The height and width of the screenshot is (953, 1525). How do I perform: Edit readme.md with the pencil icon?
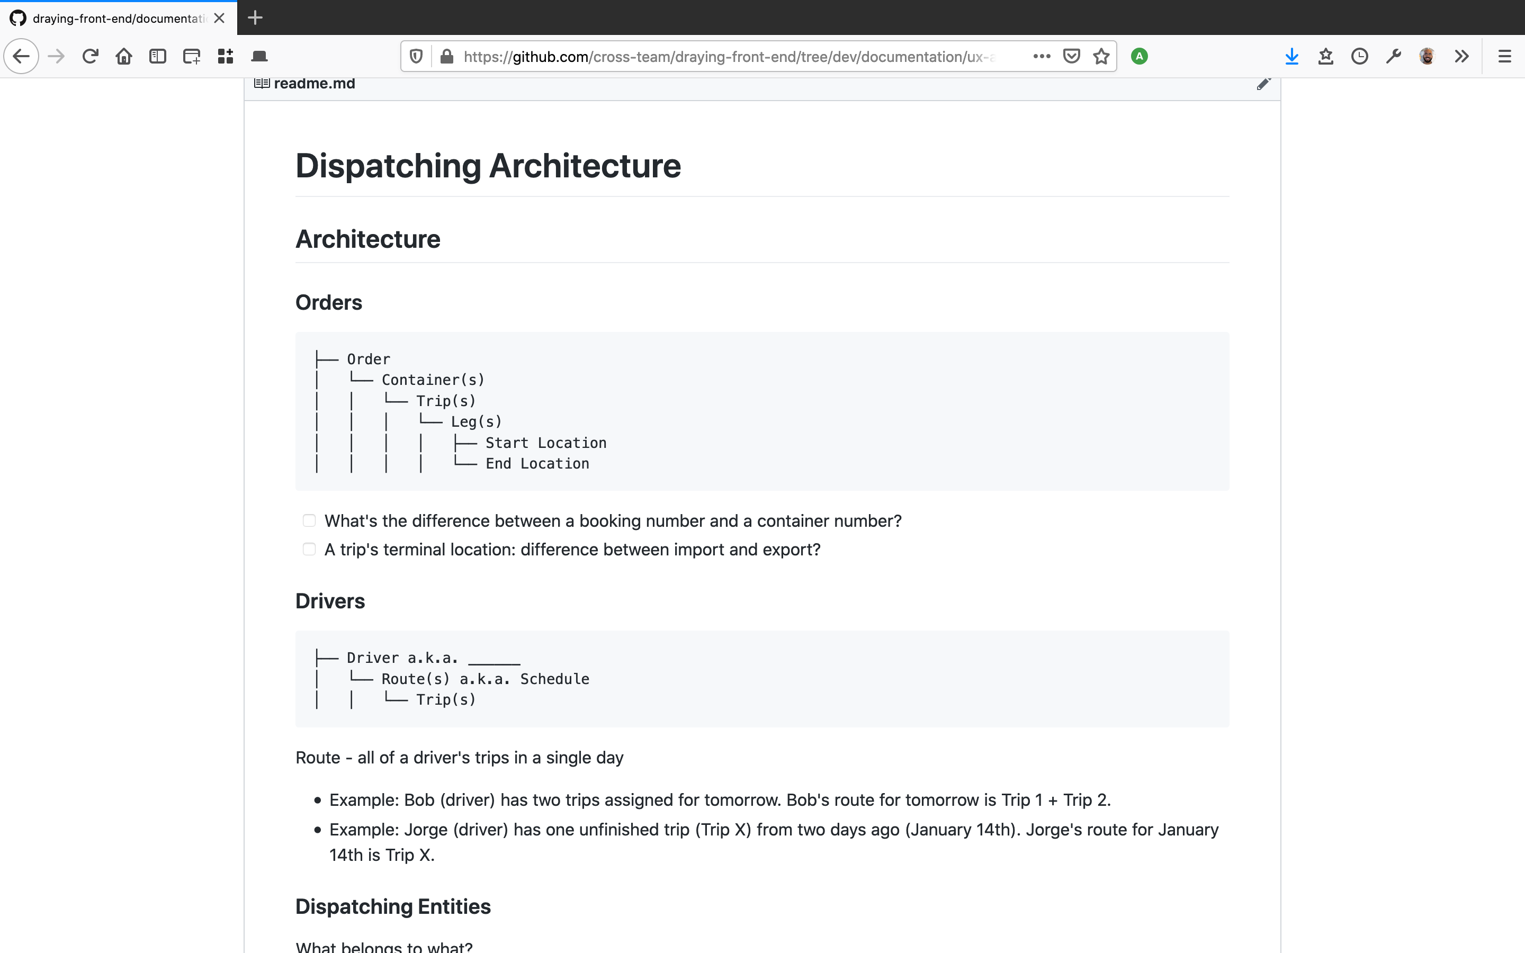[x=1263, y=84]
